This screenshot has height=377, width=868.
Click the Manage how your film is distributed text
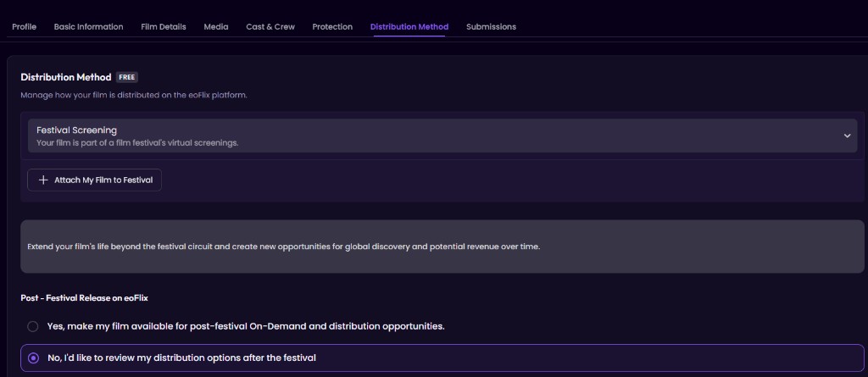[x=134, y=95]
